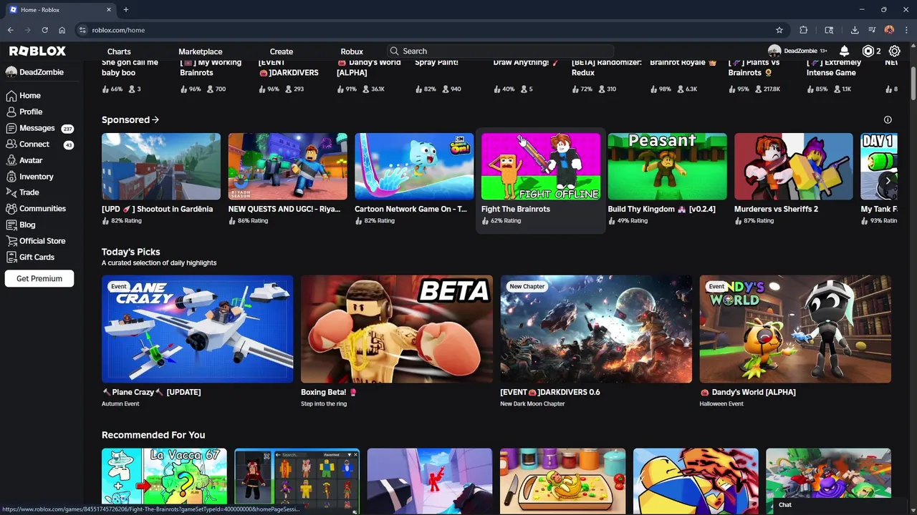Open browser extensions puzzle icon
Image resolution: width=917 pixels, height=515 pixels.
[803, 30]
